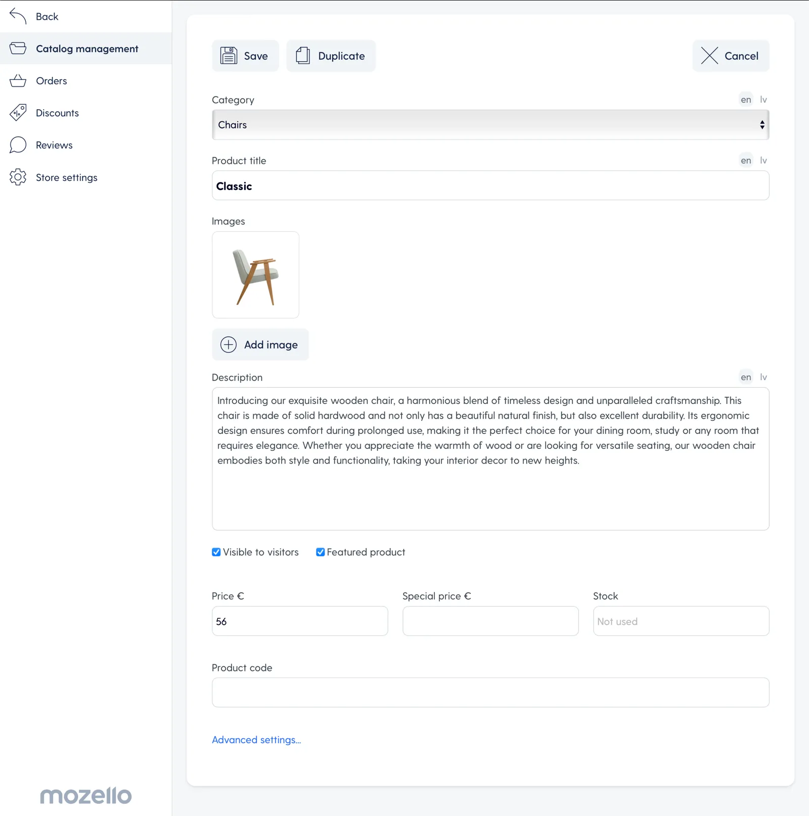The width and height of the screenshot is (809, 816).
Task: Click the Catalog management folder icon
Action: point(18,49)
